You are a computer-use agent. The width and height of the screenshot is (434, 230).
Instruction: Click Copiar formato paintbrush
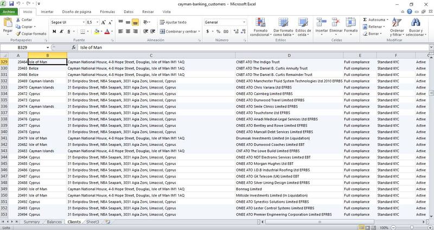(x=30, y=34)
